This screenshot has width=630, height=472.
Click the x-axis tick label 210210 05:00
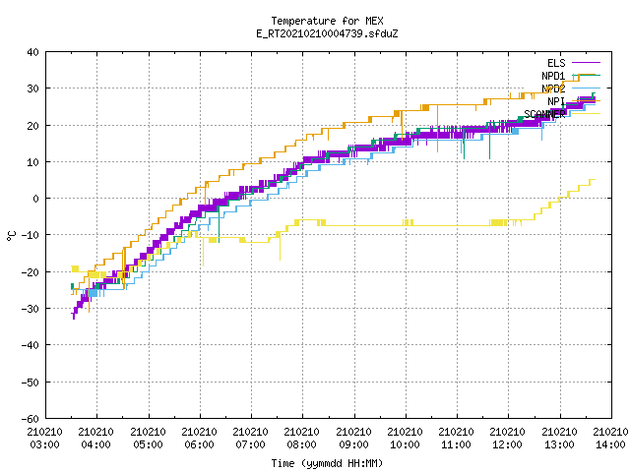pyautogui.click(x=148, y=438)
